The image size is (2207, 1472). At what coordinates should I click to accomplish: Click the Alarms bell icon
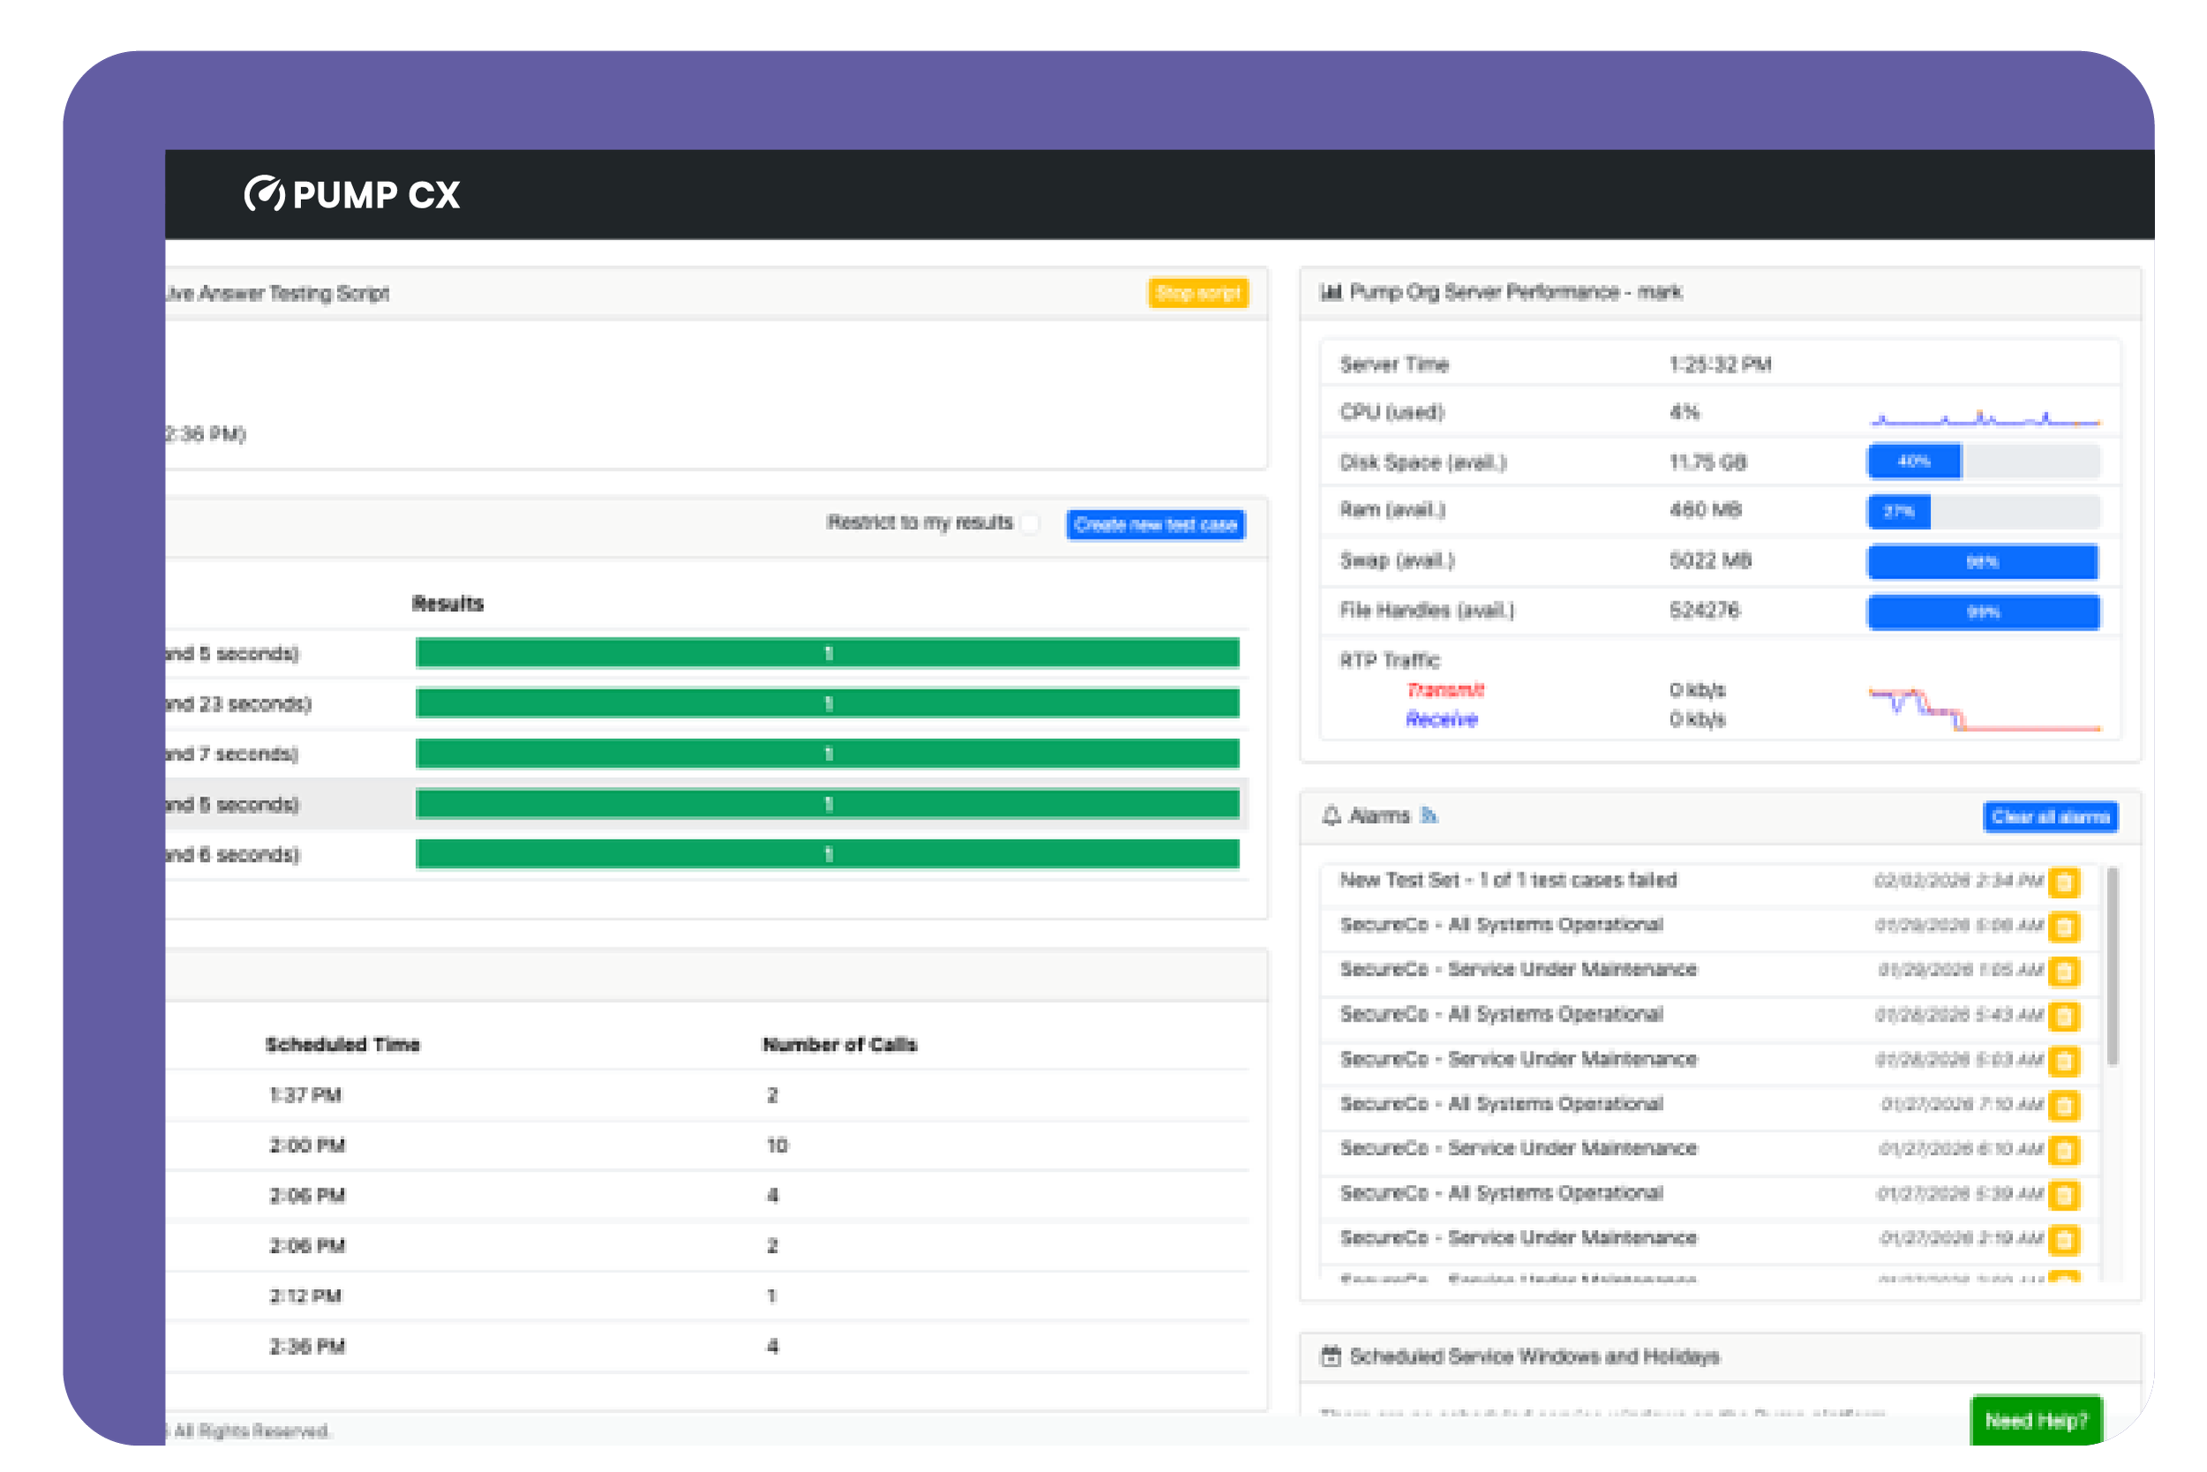[x=1330, y=816]
